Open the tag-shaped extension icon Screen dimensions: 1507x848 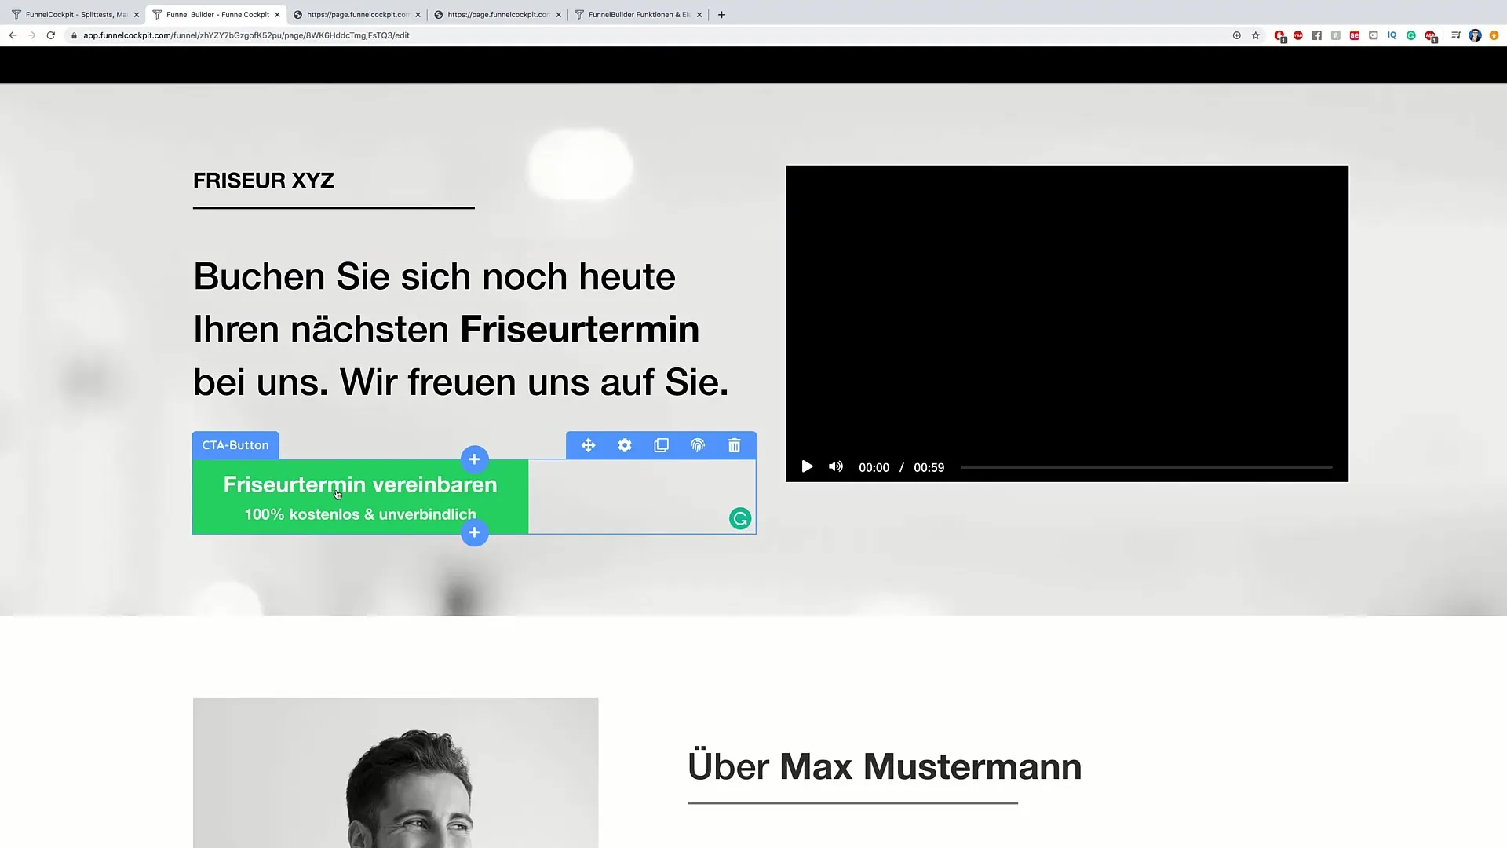1374,35
